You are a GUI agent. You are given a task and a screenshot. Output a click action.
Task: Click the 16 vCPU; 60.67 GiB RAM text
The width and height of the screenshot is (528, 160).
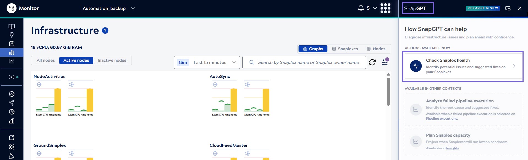[x=56, y=47]
